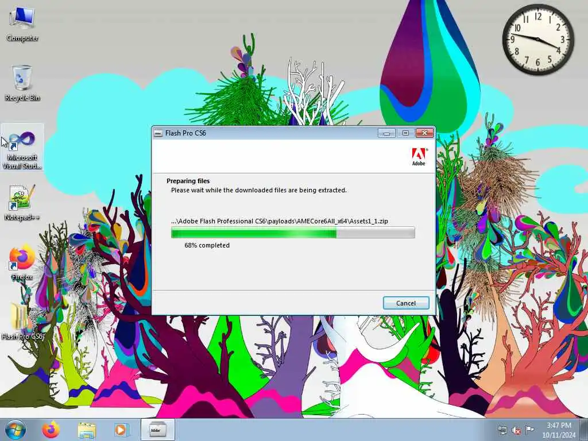Click the Flash Pro CS6 title bar icon
The height and width of the screenshot is (441, 588).
click(x=158, y=133)
